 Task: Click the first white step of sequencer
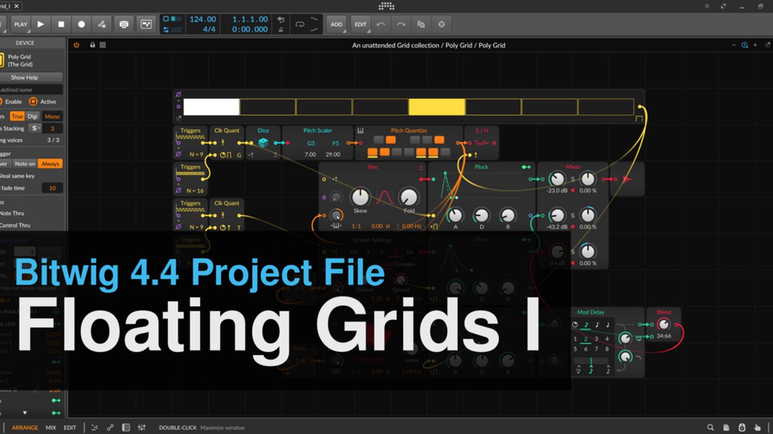pyautogui.click(x=211, y=107)
